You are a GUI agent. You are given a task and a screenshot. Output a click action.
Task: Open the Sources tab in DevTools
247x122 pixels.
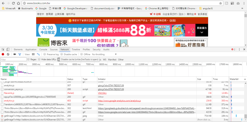(x=54, y=50)
